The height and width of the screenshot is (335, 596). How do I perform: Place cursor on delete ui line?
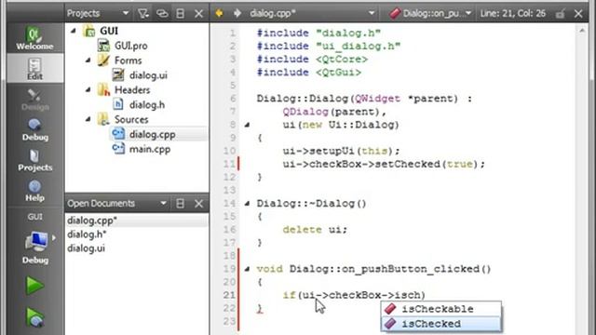(x=315, y=230)
